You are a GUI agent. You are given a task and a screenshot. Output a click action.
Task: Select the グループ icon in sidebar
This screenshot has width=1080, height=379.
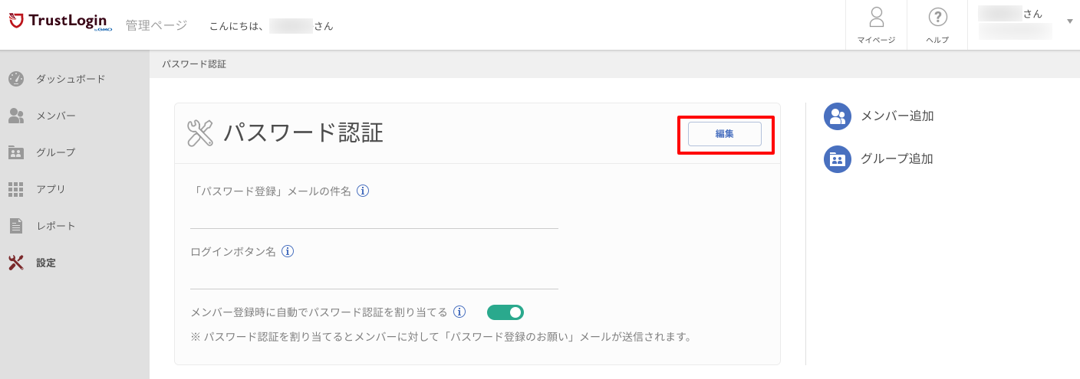(x=16, y=152)
